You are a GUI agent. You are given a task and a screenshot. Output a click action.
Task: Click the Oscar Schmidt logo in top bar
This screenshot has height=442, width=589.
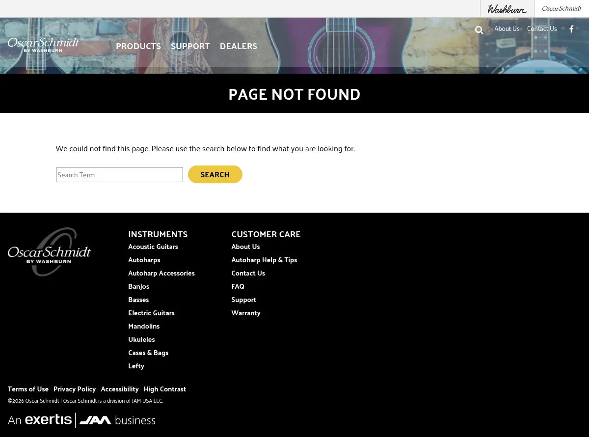pos(562,9)
